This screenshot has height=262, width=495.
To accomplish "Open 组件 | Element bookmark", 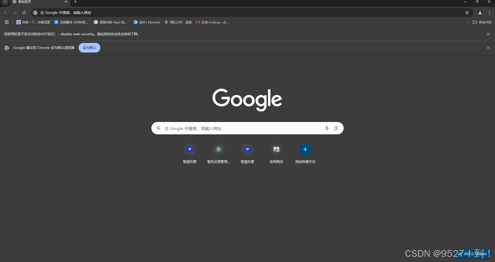I will tap(147, 22).
